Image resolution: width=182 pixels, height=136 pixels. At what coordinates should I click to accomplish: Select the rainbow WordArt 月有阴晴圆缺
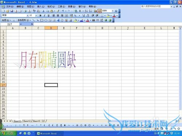[x=48, y=59]
